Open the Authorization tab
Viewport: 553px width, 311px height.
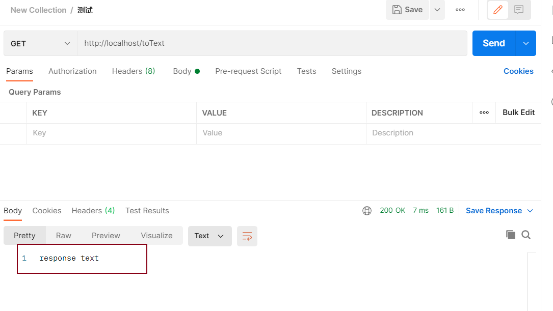pos(72,71)
